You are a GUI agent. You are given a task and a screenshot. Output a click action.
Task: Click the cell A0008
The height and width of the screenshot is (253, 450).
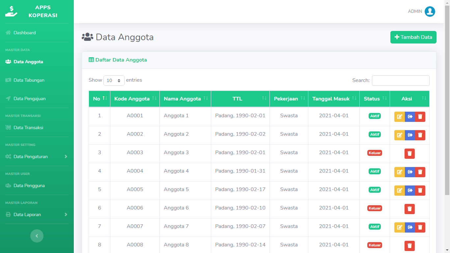coord(135,245)
